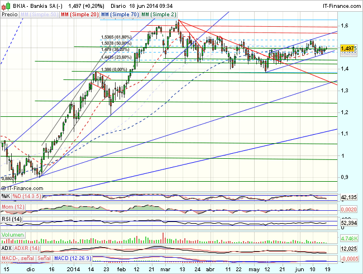The image size is (363, 274).
Task: Click the candlestick chart icon beside BKIA
Action: [5, 4]
